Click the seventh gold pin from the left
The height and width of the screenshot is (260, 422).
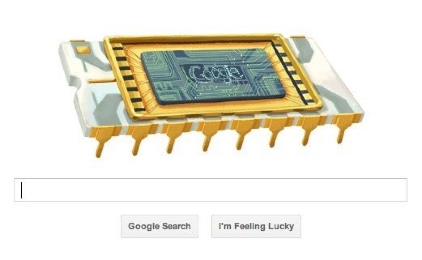pos(308,129)
